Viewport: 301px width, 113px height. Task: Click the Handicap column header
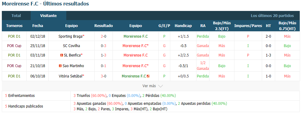(183, 26)
